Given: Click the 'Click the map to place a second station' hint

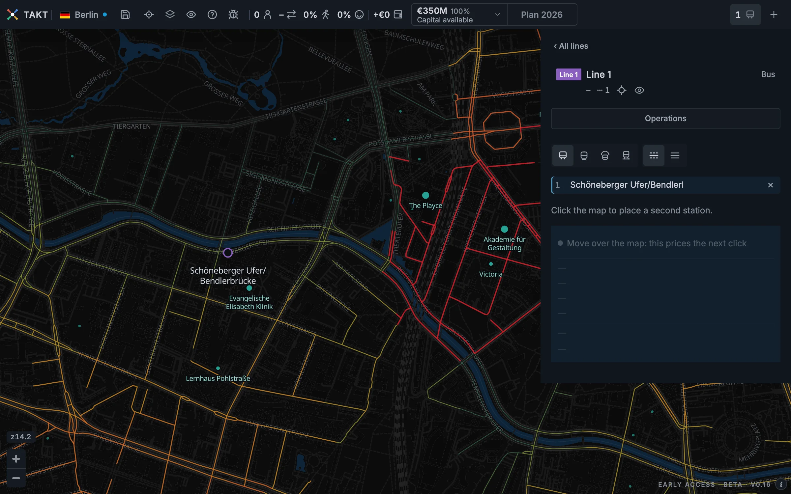Looking at the screenshot, I should coord(631,210).
